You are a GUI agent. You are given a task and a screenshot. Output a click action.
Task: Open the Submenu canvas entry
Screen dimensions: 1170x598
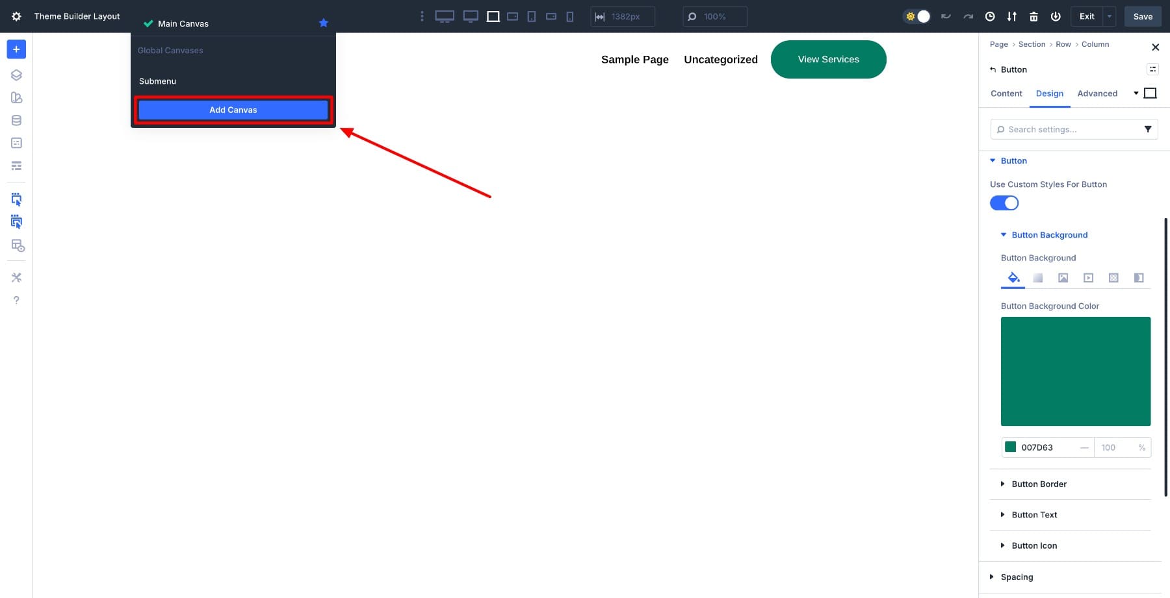pos(158,81)
